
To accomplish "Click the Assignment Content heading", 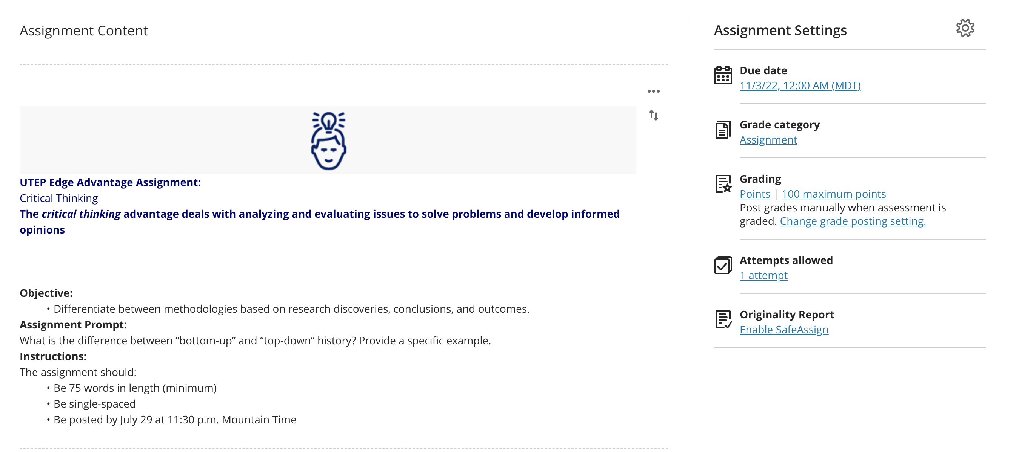I will point(84,31).
